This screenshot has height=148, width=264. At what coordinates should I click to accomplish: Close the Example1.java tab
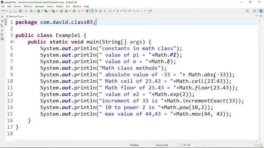click(26, 16)
